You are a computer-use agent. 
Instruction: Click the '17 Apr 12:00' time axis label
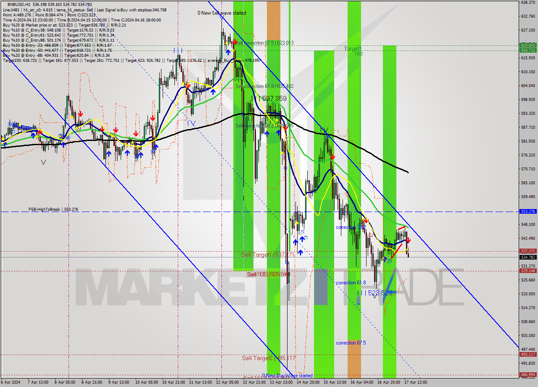pos(415,382)
